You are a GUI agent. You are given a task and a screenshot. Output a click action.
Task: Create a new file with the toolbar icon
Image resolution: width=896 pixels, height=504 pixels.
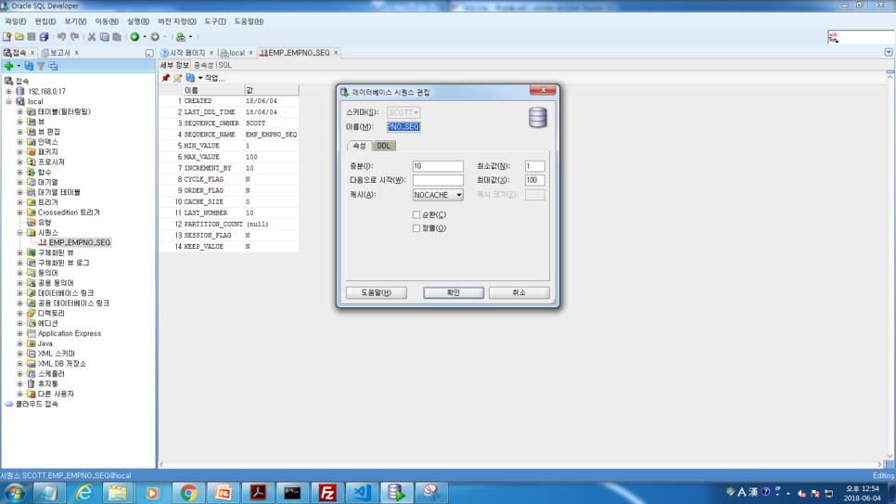pos(6,36)
